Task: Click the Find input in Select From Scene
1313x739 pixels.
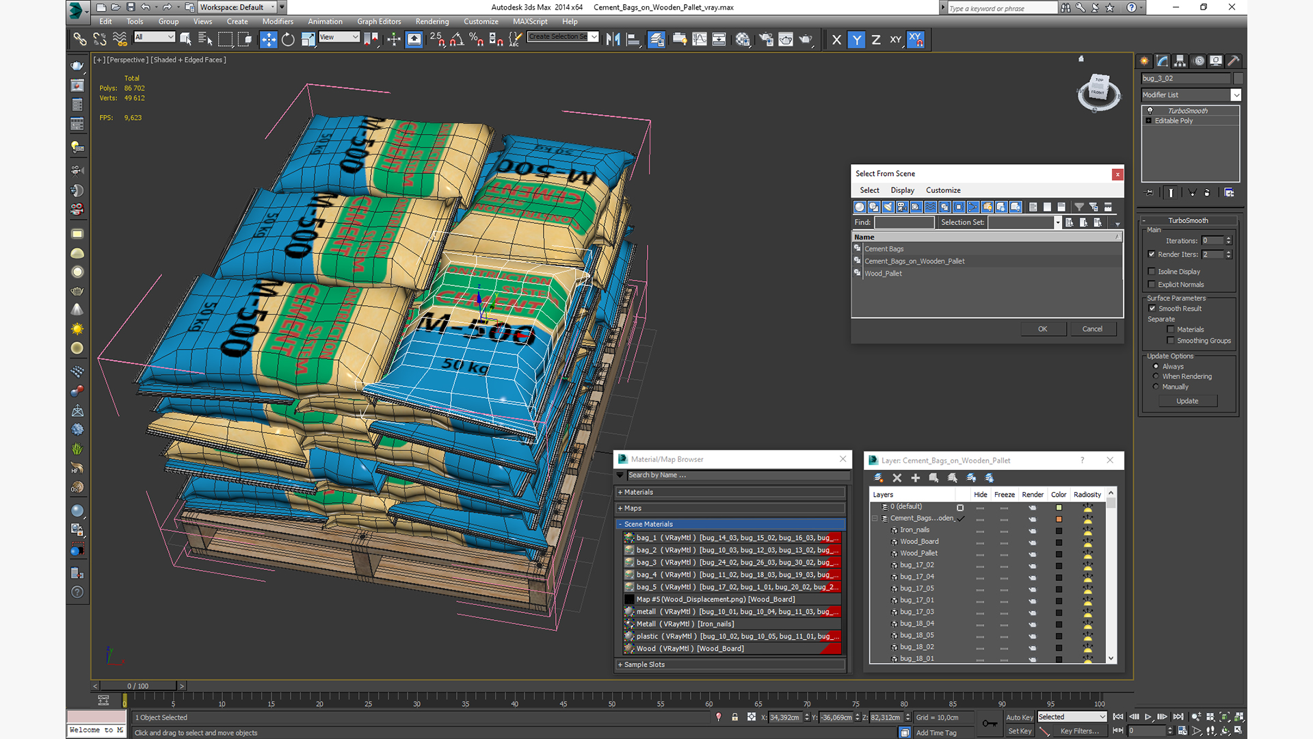Action: [904, 222]
